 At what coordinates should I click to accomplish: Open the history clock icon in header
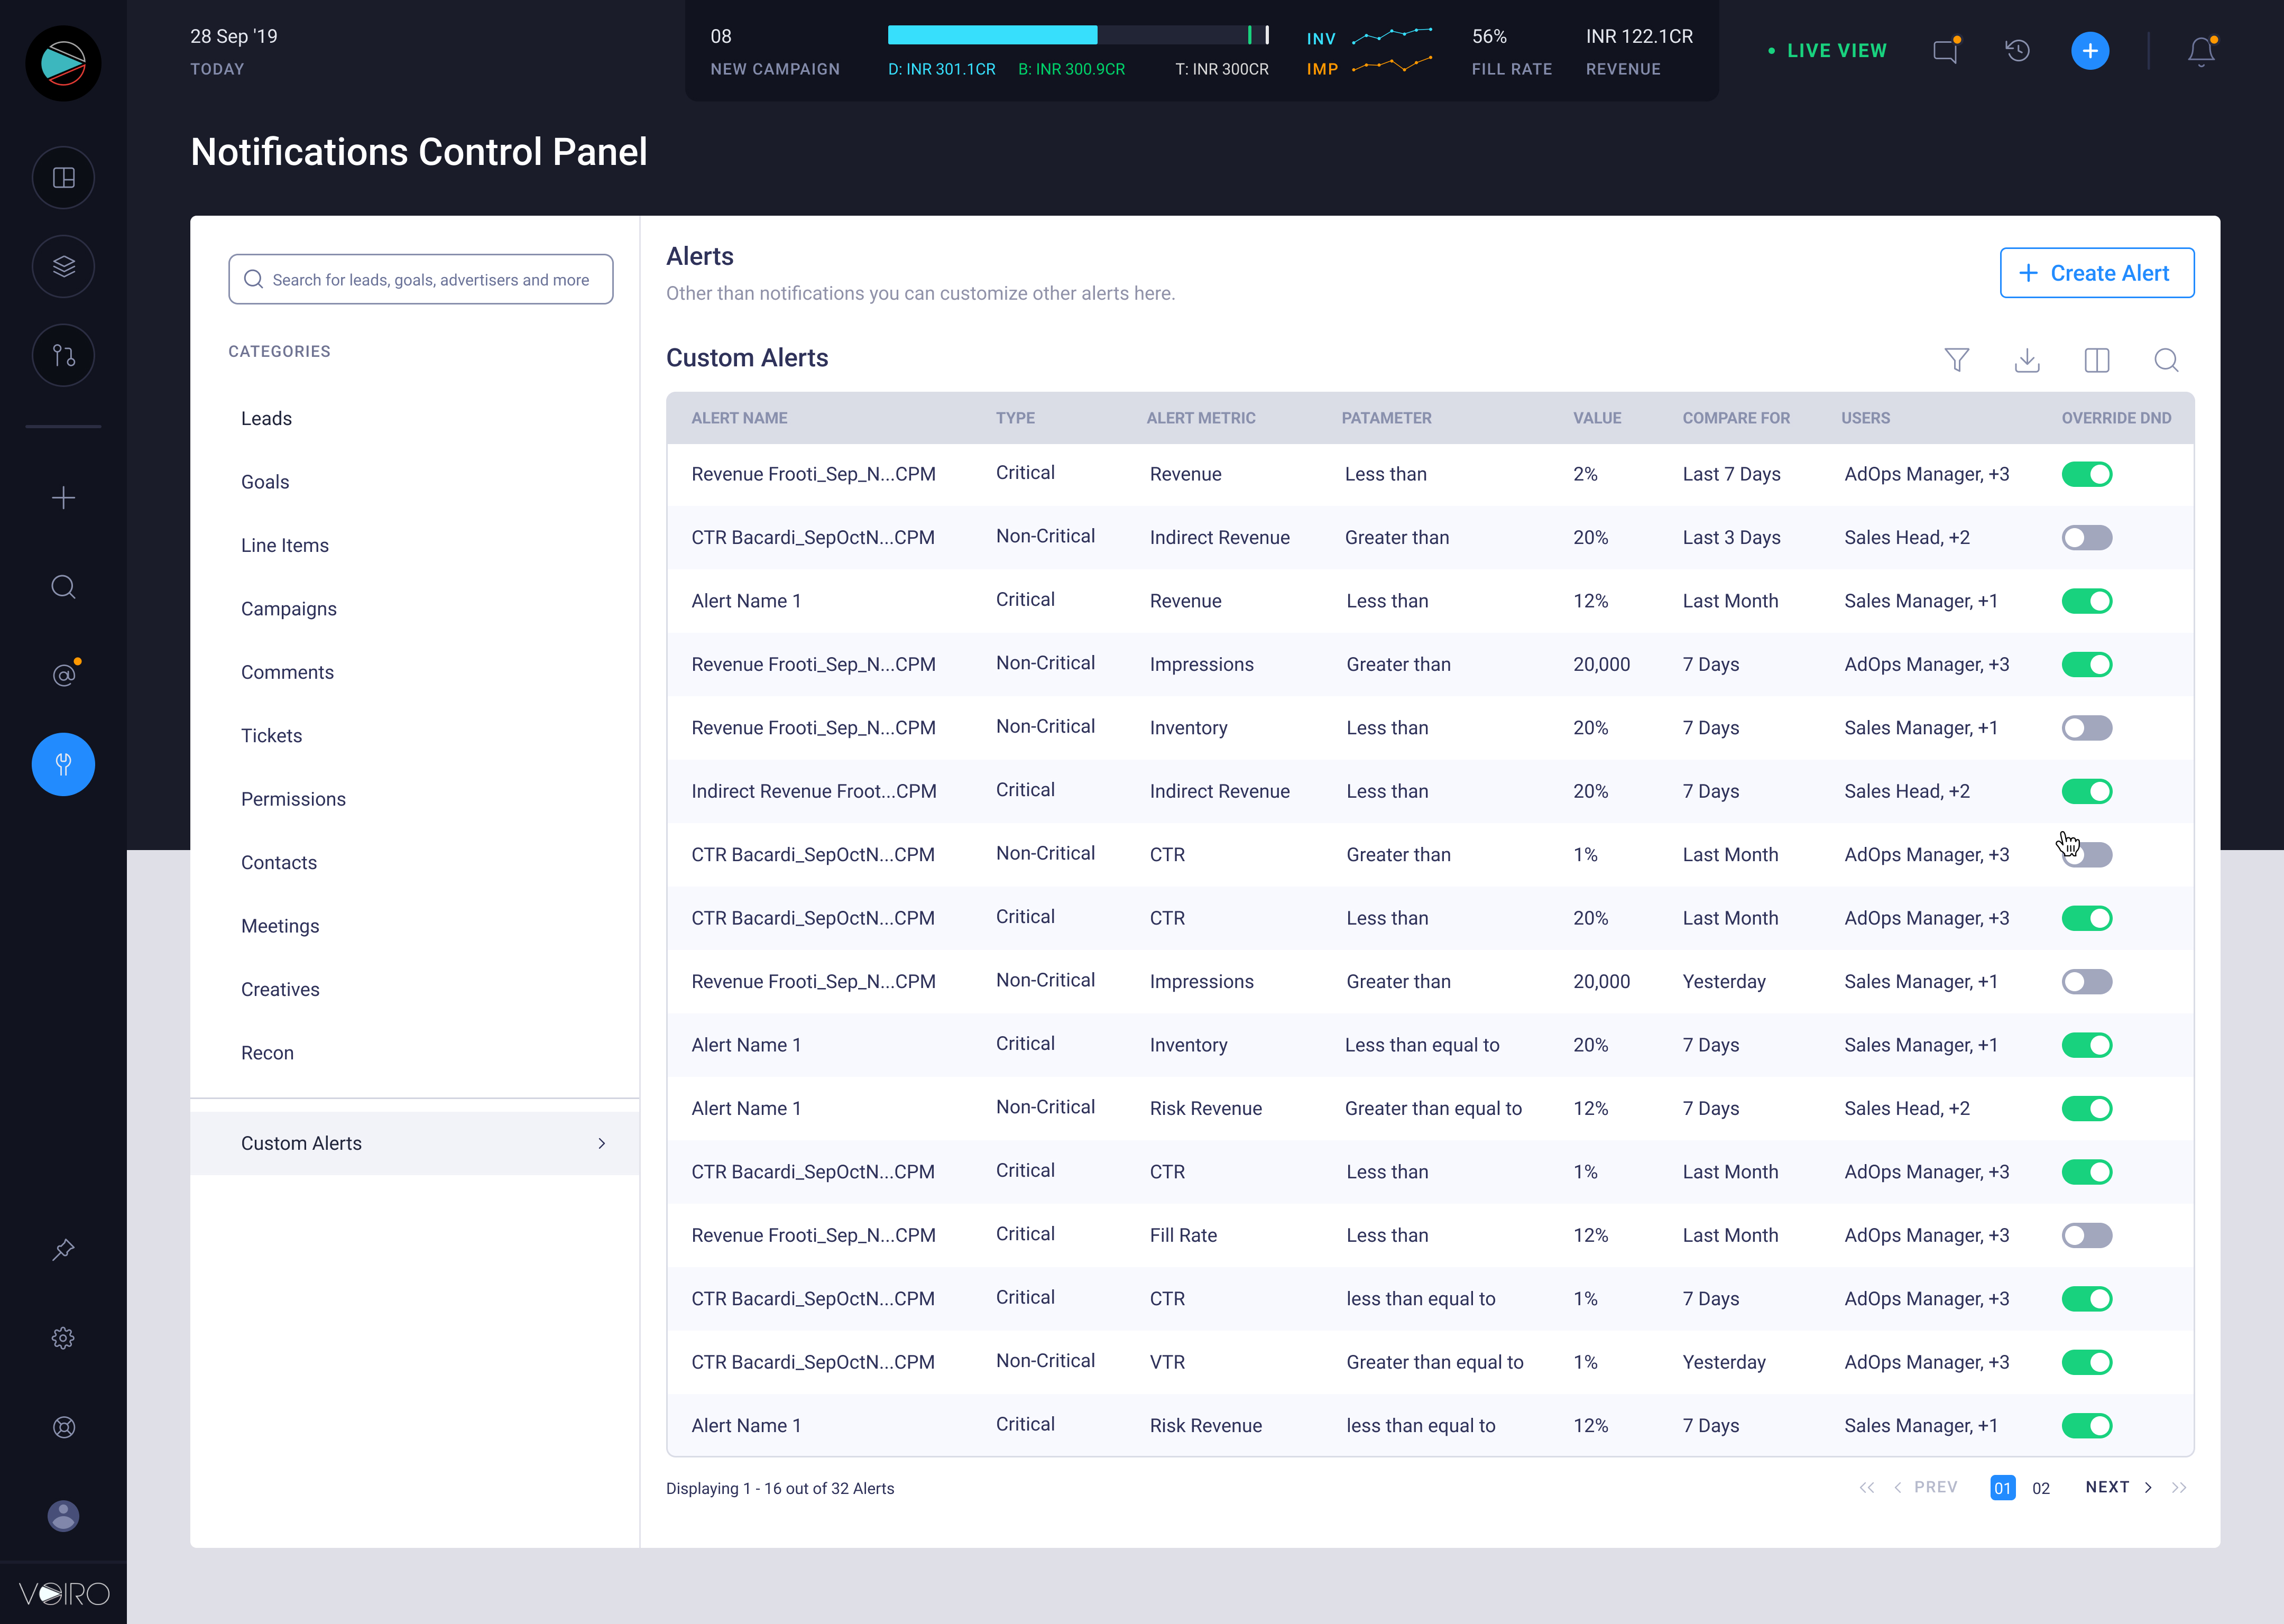click(x=2017, y=51)
